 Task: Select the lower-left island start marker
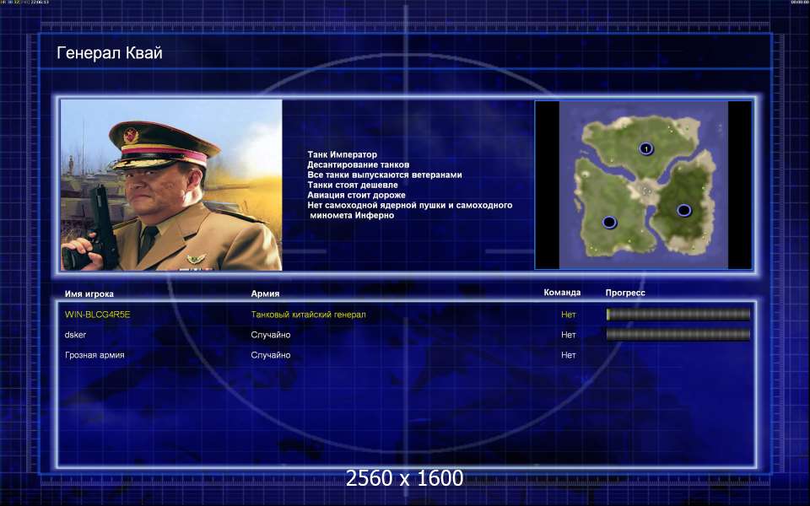pos(609,223)
